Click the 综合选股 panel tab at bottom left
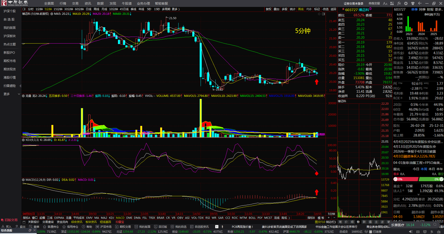Image resolution: width=444 pixels, height=234 pixels. click(x=7, y=231)
